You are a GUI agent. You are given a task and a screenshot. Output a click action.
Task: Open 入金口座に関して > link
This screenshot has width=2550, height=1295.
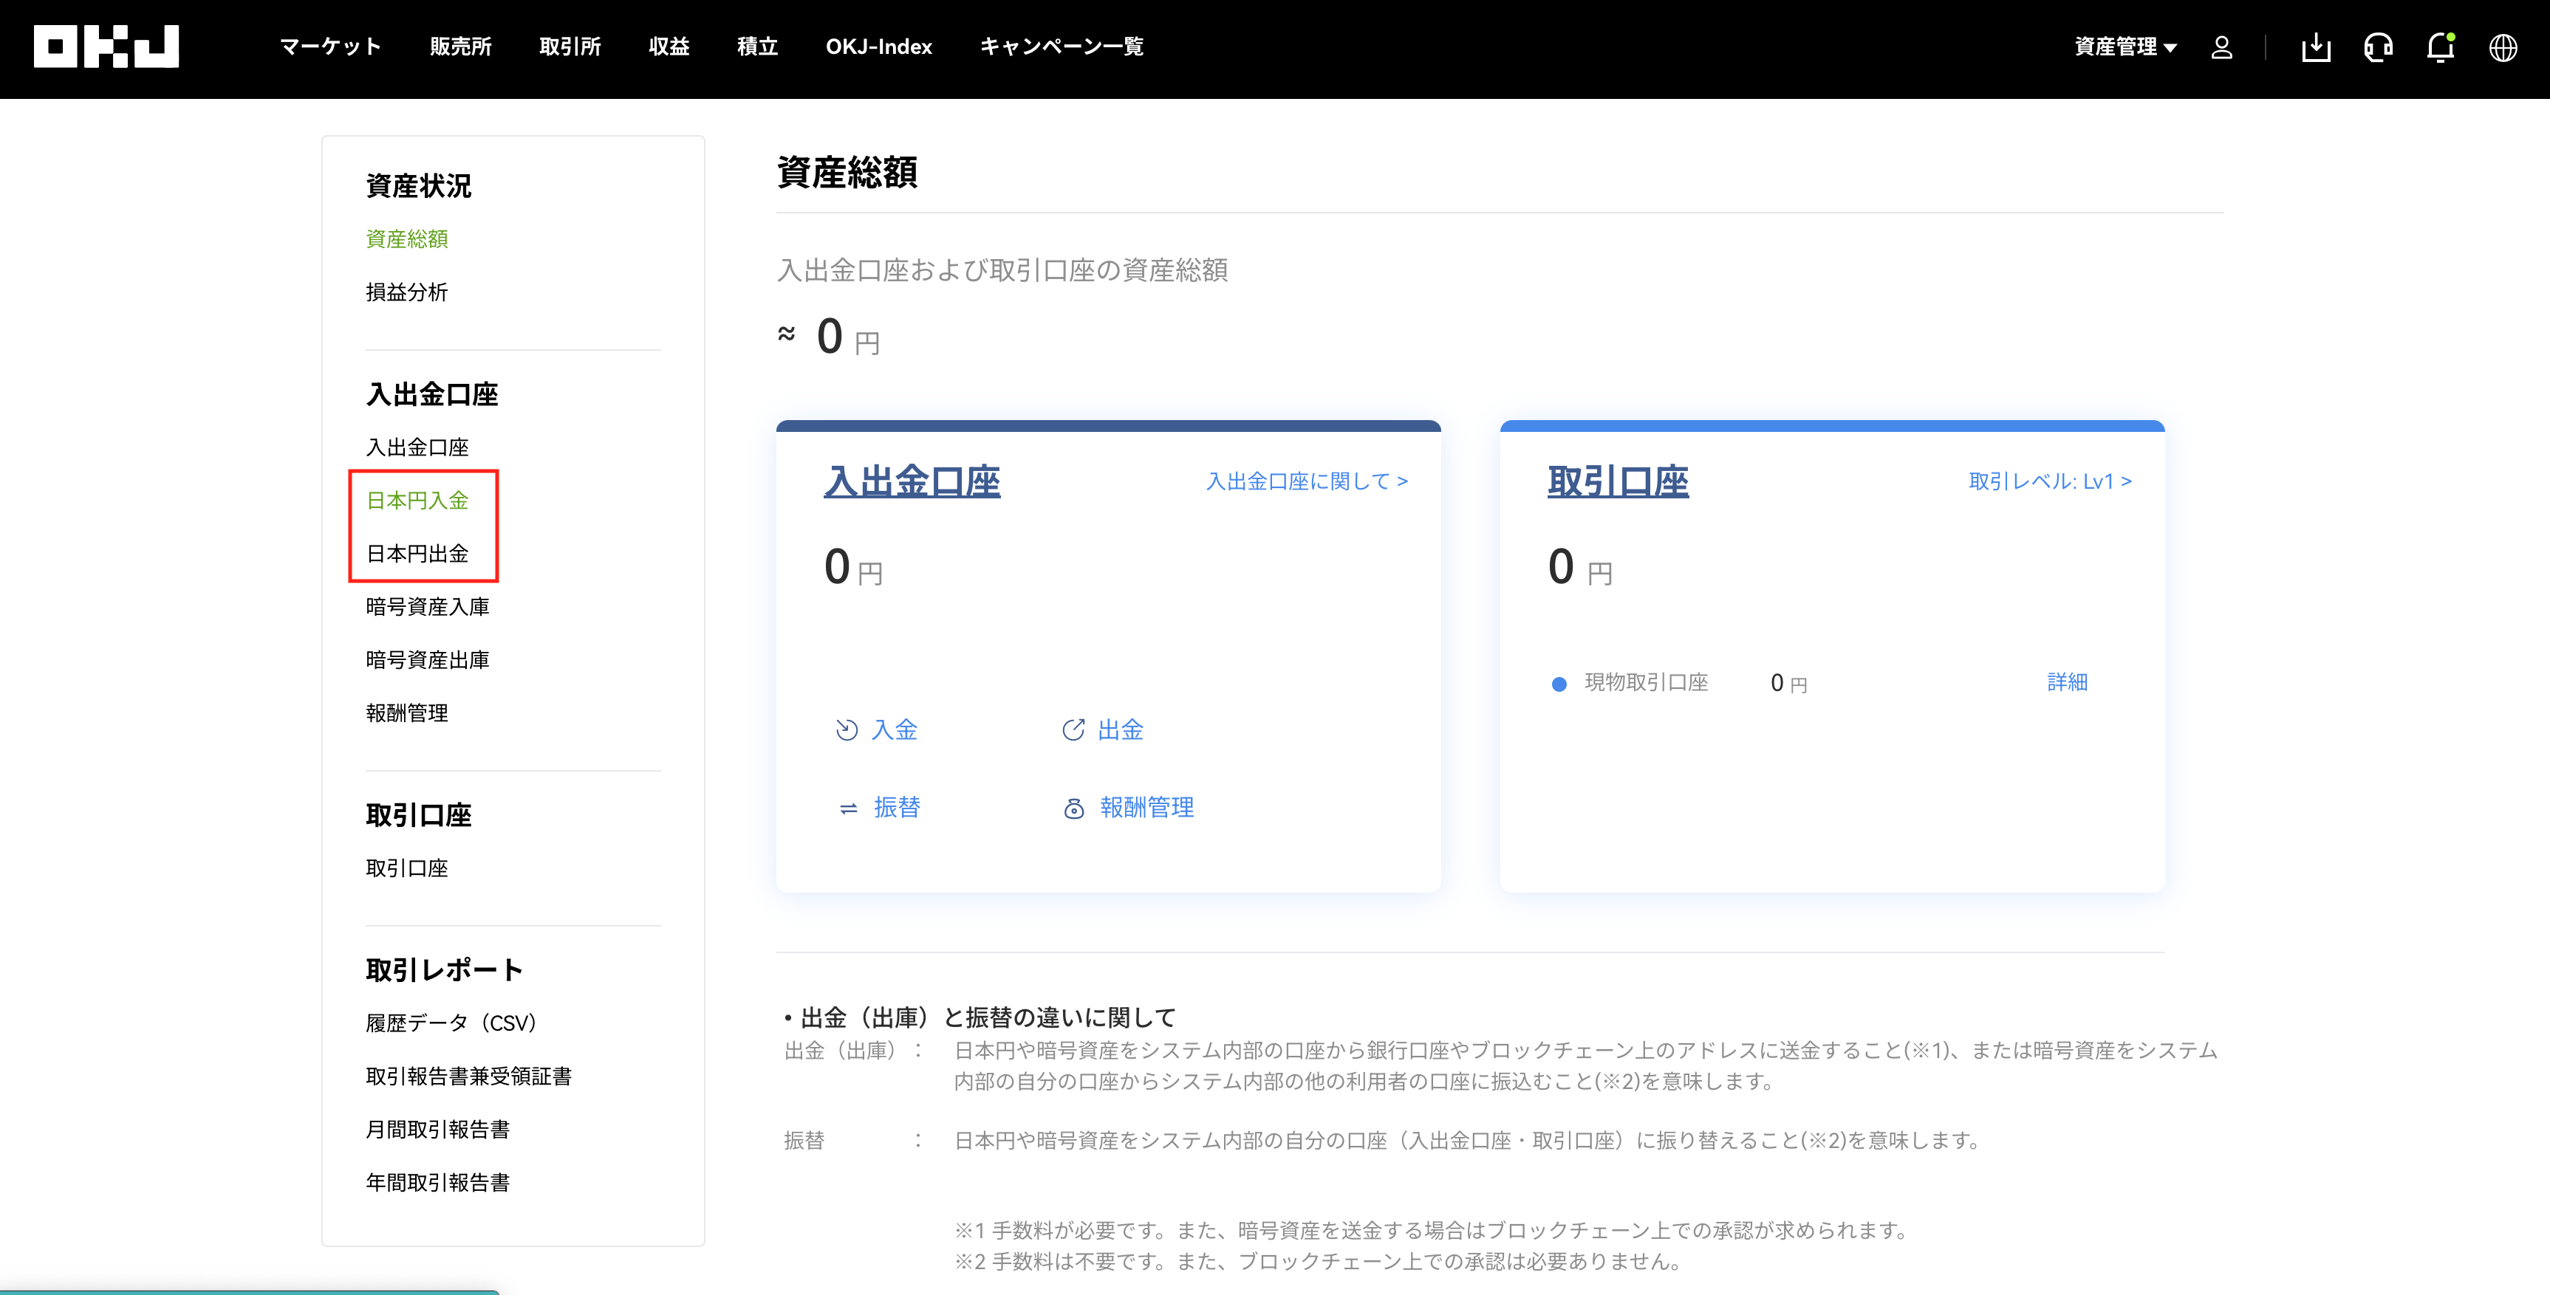coord(1306,482)
